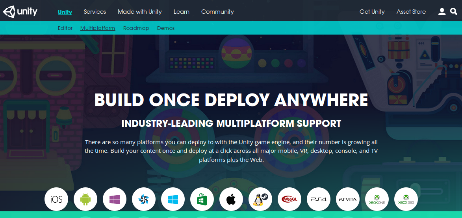Screen dimensions: 462x218
Task: Open the Made with Unity menu
Action: pyautogui.click(x=140, y=12)
